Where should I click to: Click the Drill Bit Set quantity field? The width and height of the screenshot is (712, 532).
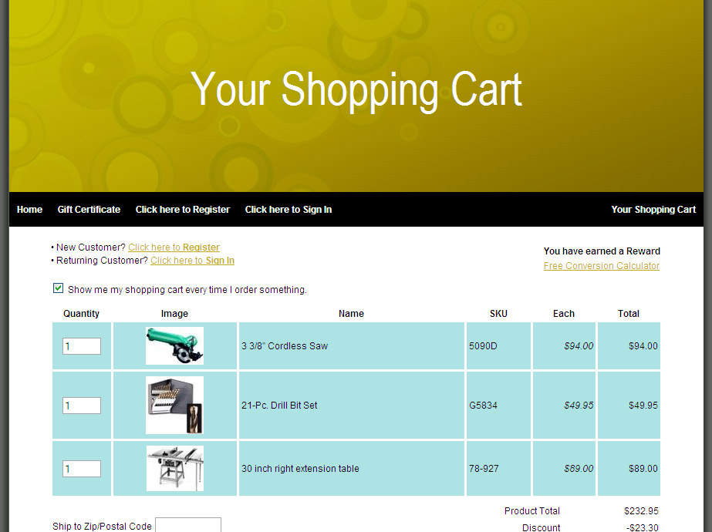point(82,406)
